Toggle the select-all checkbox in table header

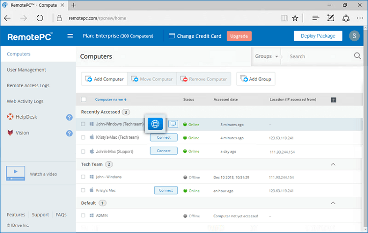pos(83,99)
